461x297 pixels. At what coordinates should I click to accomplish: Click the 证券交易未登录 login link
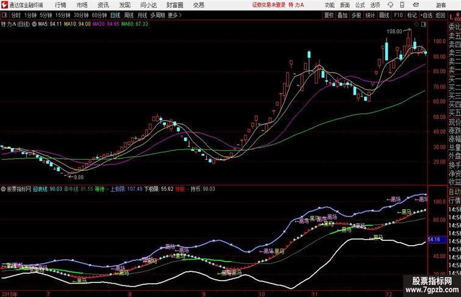(x=269, y=5)
